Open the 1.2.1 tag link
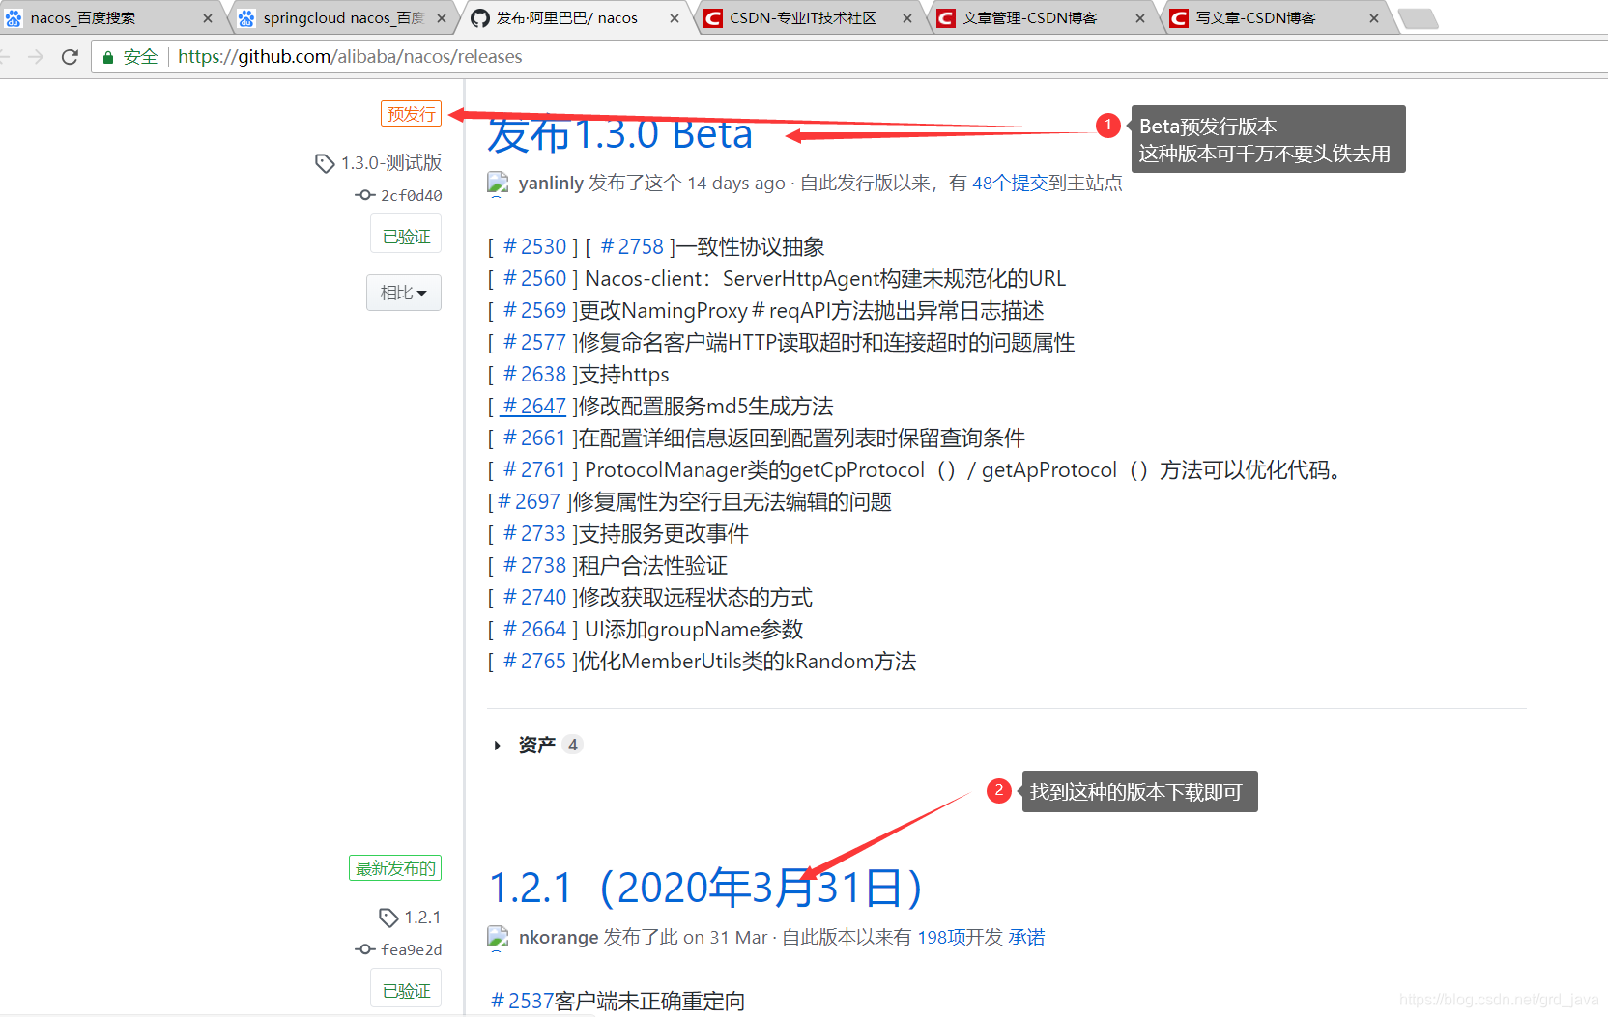 tap(422, 918)
